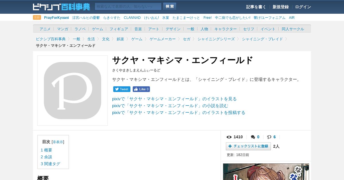
Task: Open 記事を書く in the header
Action: [256, 7]
